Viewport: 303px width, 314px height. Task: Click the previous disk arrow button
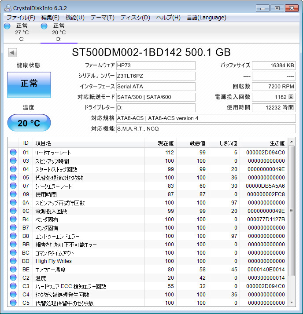tap(12, 52)
